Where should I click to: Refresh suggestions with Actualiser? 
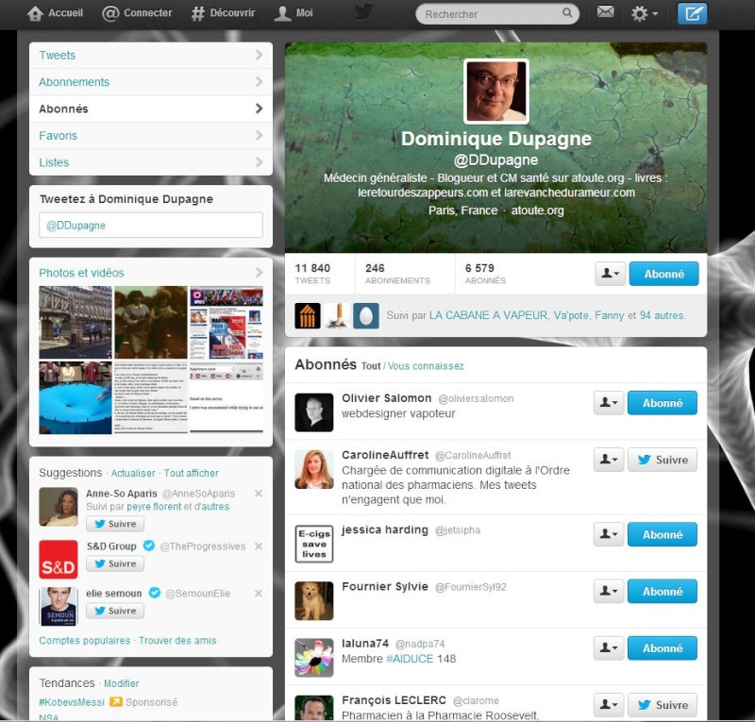(133, 474)
